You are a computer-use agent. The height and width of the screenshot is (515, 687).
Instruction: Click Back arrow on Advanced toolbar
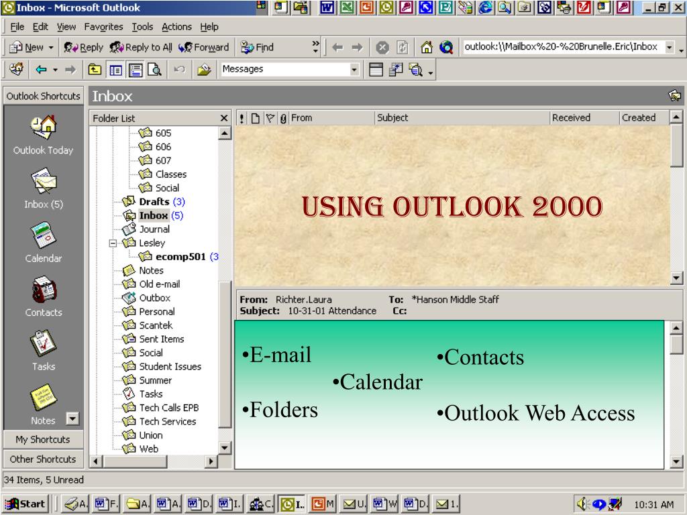point(41,70)
